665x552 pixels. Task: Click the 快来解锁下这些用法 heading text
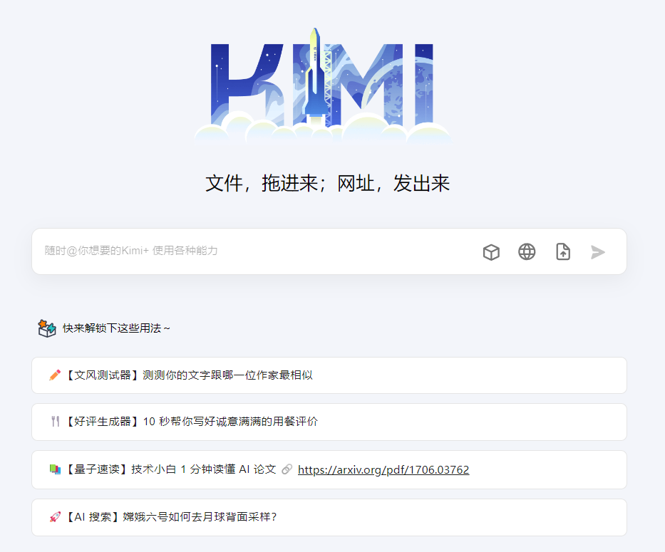click(116, 328)
